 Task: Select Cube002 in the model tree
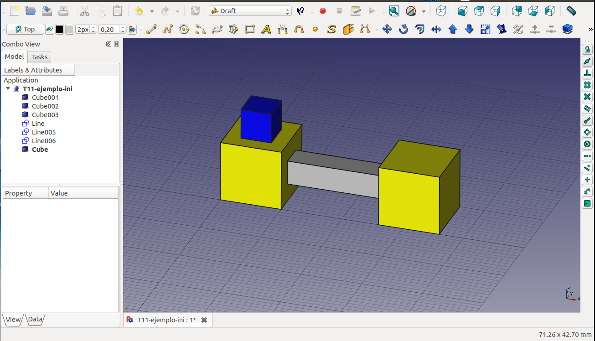coord(45,106)
